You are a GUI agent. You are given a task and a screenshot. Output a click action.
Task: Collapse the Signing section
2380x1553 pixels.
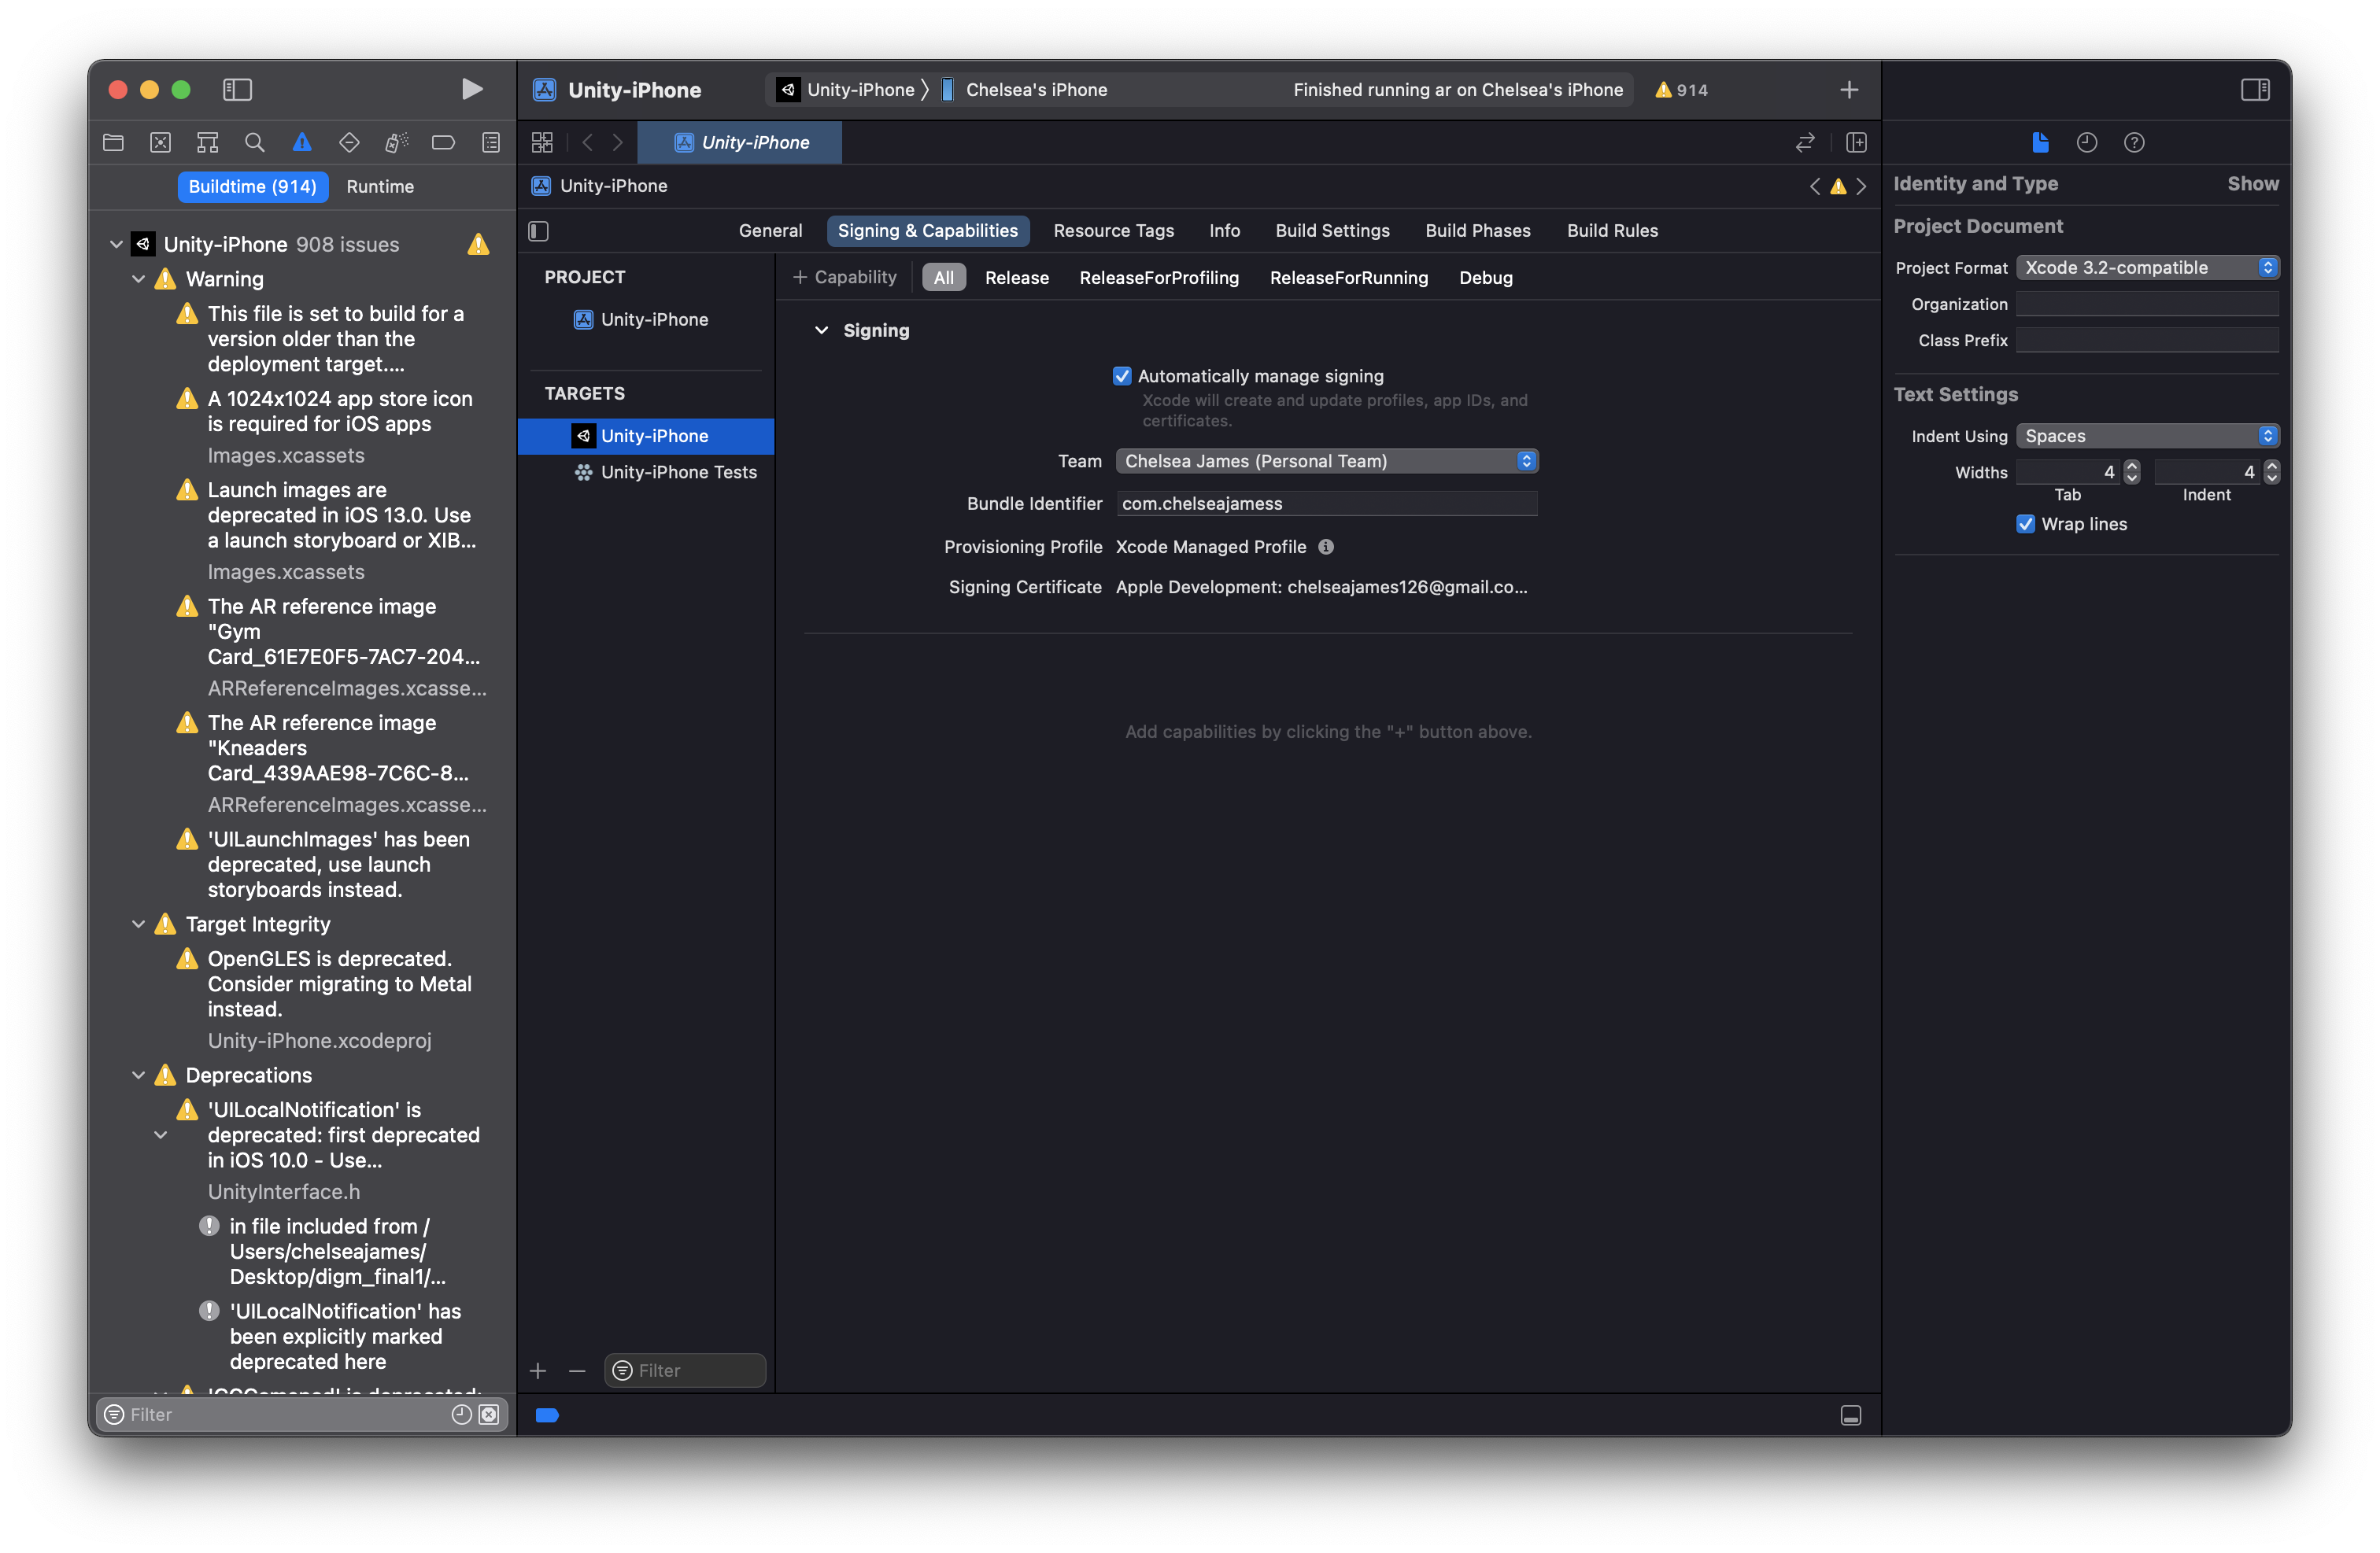[x=821, y=330]
